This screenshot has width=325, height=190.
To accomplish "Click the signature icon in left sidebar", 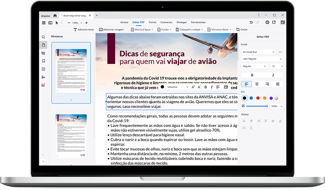I will pos(43,77).
